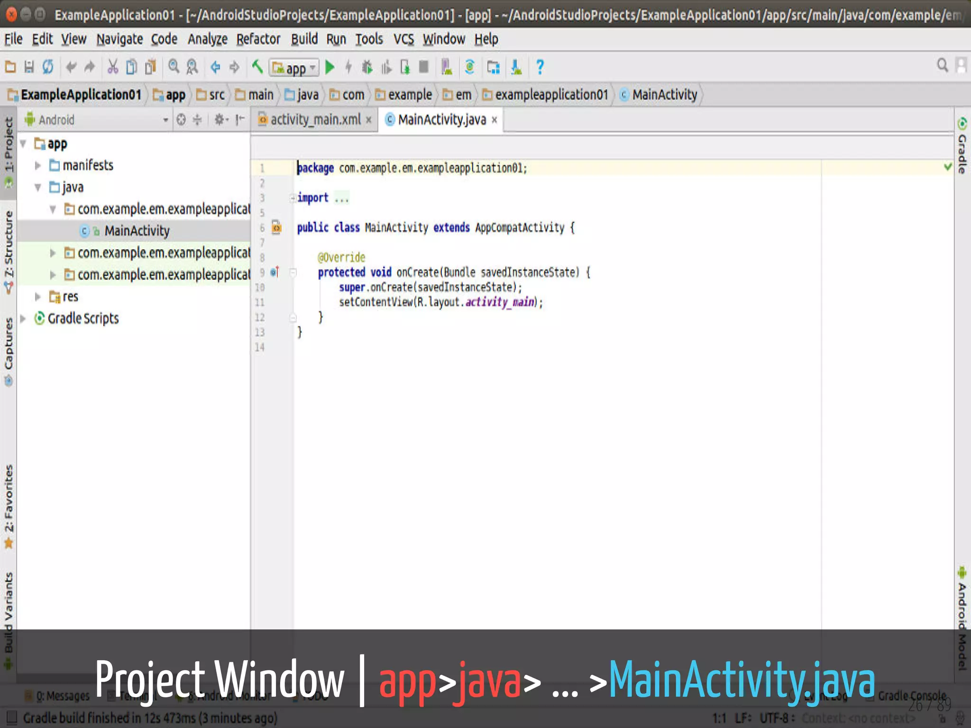Open the AVD Manager icon
The width and height of the screenshot is (971, 728).
point(447,67)
